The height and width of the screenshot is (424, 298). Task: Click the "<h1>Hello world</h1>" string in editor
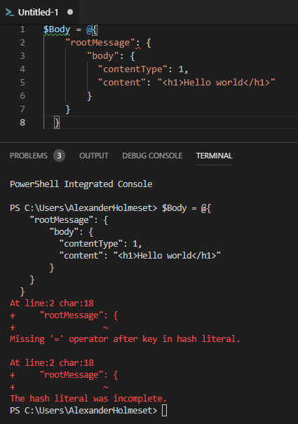point(216,83)
